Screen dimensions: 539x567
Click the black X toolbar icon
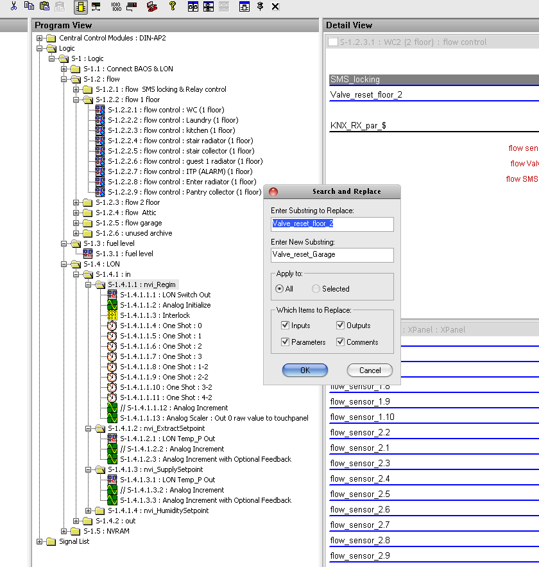tap(275, 6)
